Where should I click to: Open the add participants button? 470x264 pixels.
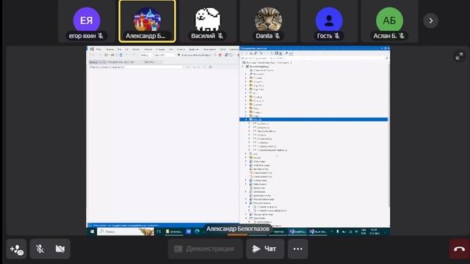[16, 249]
